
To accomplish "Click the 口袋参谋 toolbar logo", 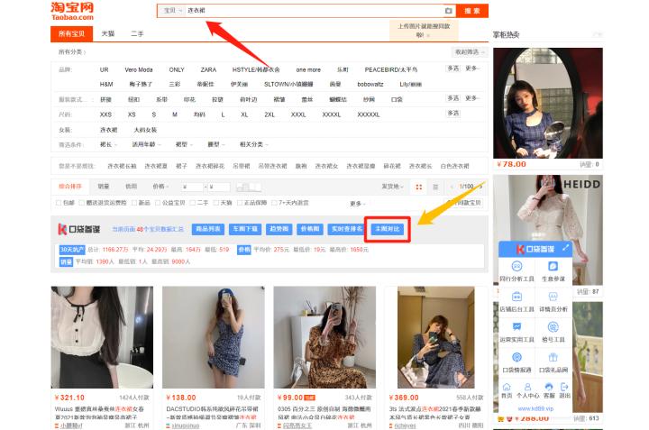I will click(79, 229).
